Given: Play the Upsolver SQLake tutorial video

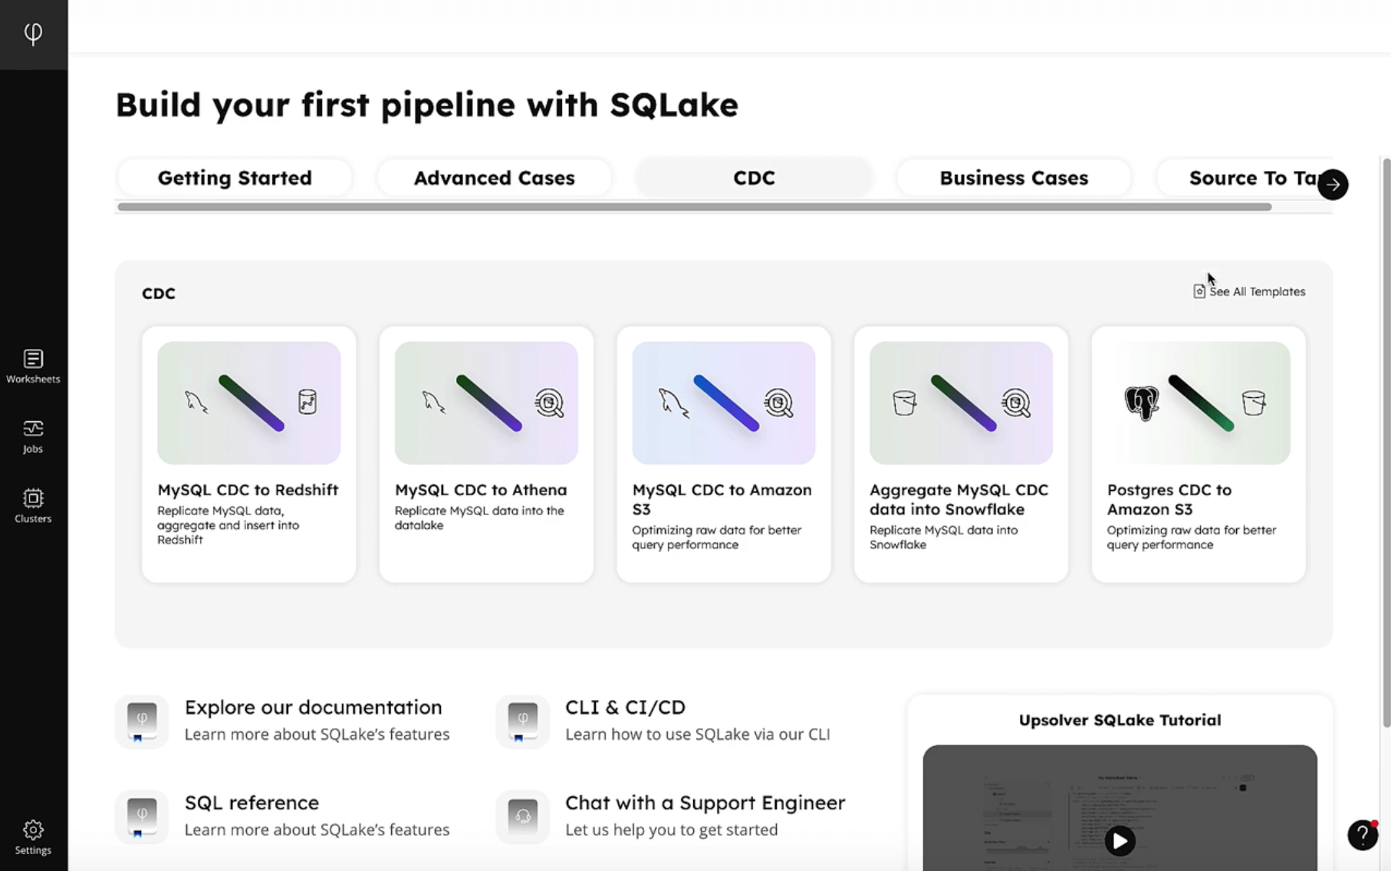Looking at the screenshot, I should coord(1120,841).
